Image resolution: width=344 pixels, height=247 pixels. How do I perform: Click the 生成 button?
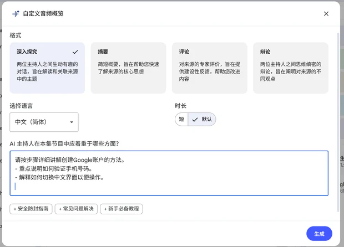[319, 234]
